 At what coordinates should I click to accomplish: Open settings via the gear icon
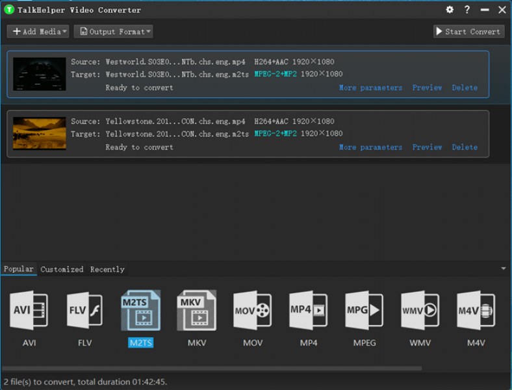(450, 10)
